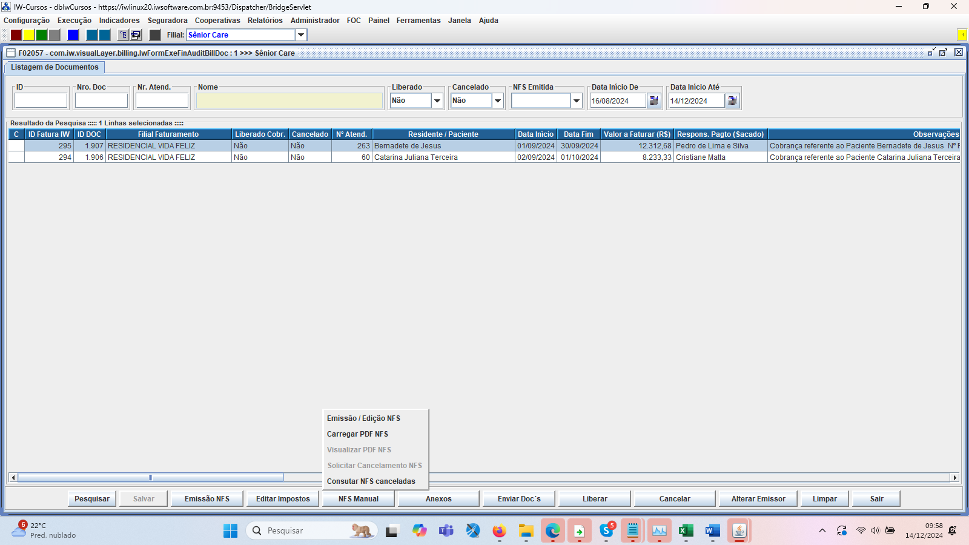Open the Cancelado filter dropdown
Viewport: 969px width, 545px height.
(x=498, y=101)
